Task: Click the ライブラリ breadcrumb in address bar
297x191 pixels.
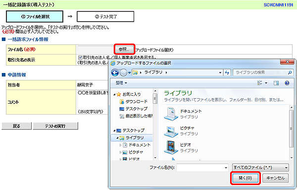Action: click(x=153, y=73)
